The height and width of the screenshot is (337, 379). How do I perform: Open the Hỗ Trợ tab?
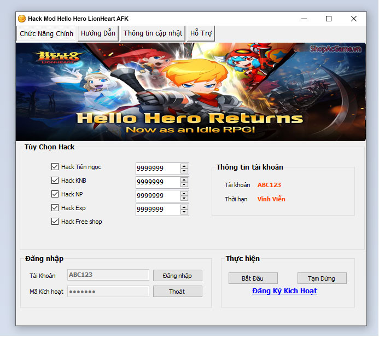201,33
